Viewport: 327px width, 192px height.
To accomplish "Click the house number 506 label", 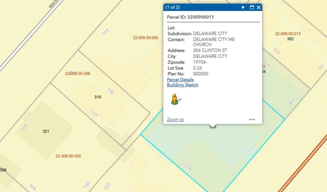I will coord(3,170).
